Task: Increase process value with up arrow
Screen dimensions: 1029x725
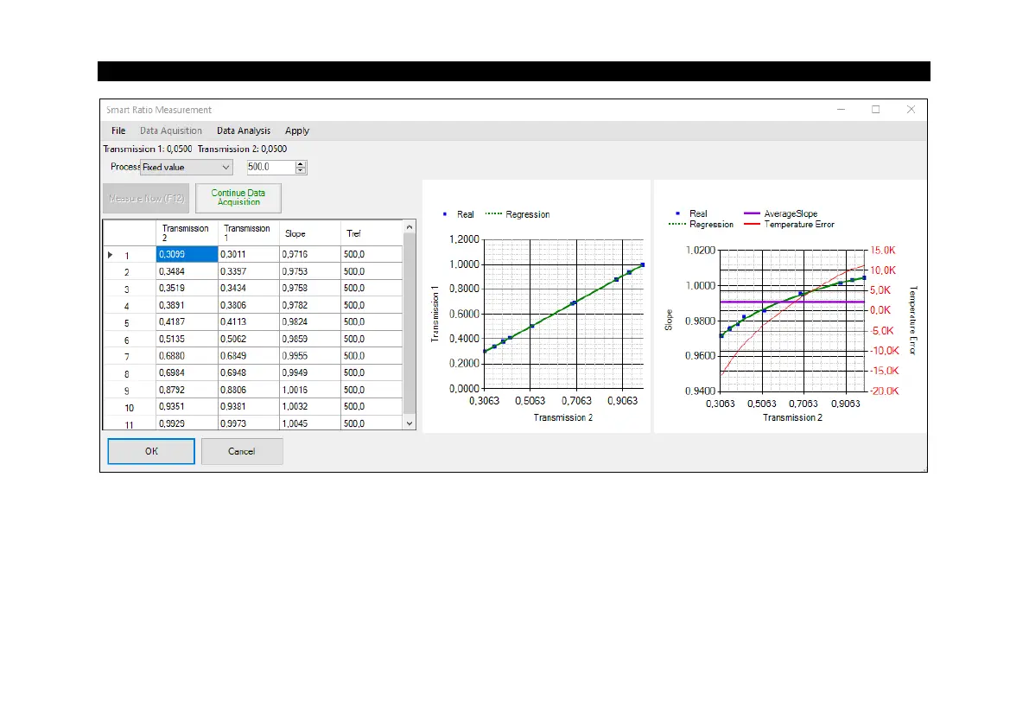Action: 301,164
